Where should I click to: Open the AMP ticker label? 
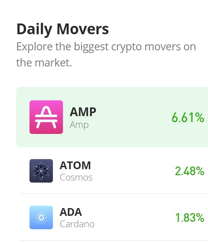pyautogui.click(x=83, y=112)
